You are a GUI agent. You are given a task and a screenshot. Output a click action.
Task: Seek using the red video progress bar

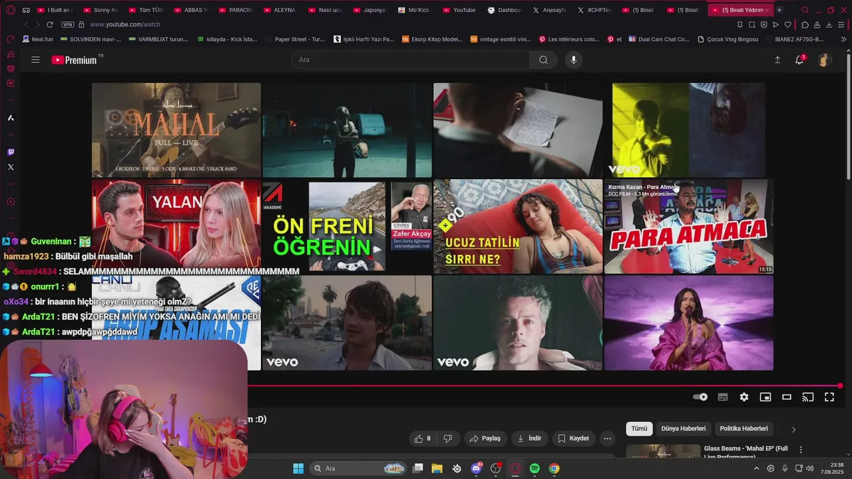pyautogui.click(x=545, y=386)
